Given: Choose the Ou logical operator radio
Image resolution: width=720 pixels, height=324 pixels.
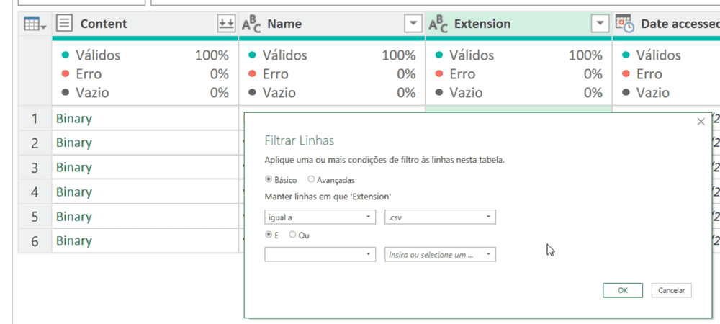Looking at the screenshot, I should (292, 235).
